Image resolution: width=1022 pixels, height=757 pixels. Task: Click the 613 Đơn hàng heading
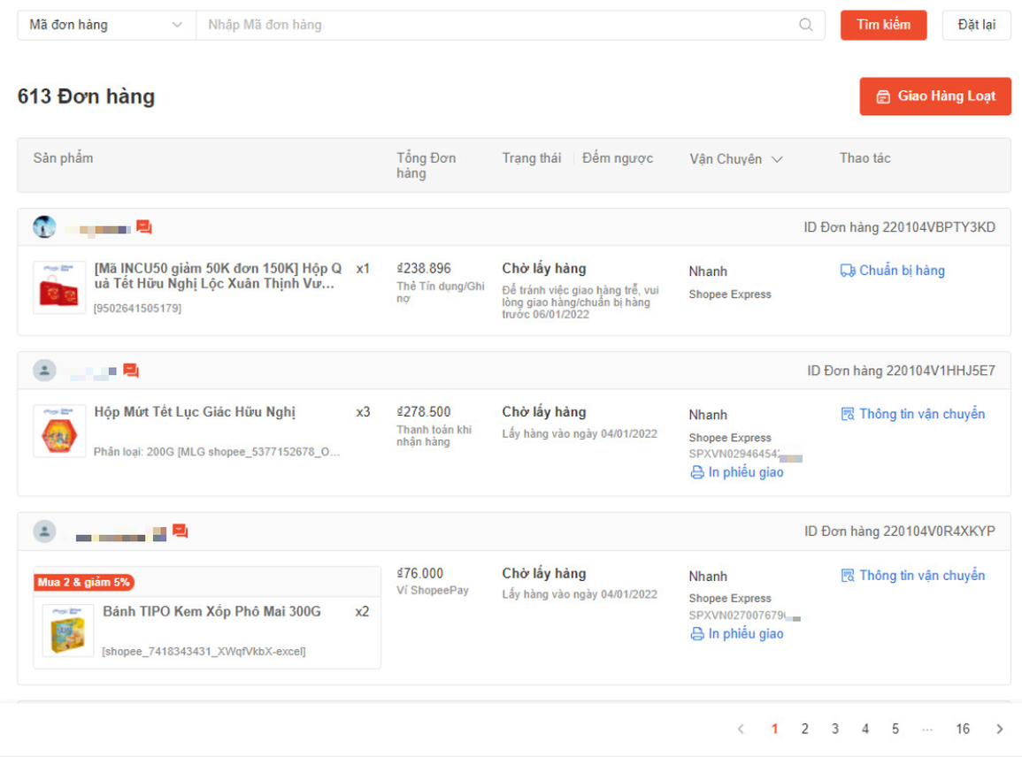click(x=86, y=96)
